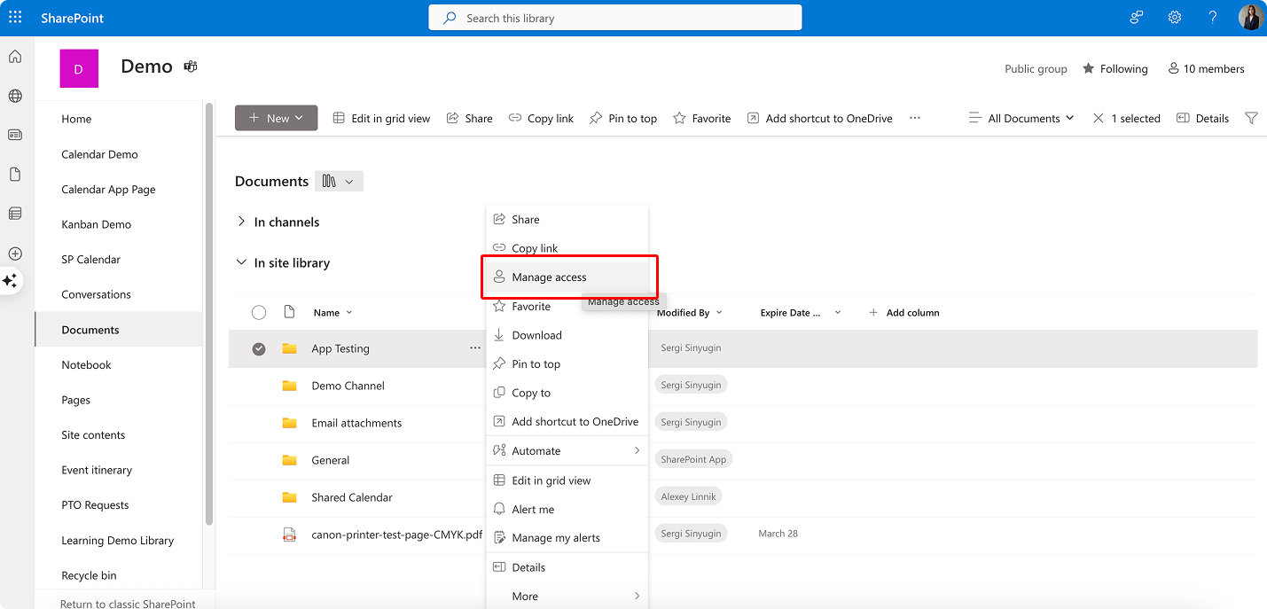
Task: Open the All Documents view dropdown
Action: pos(1021,117)
